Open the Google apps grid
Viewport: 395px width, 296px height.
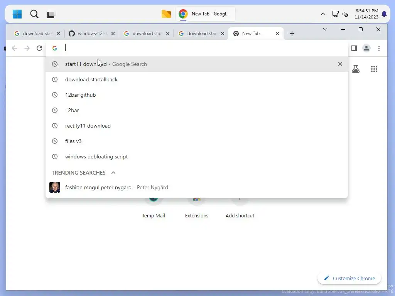tap(374, 69)
